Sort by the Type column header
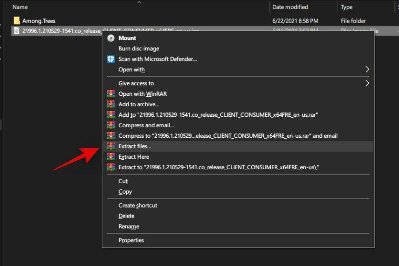The width and height of the screenshot is (399, 266). [347, 7]
